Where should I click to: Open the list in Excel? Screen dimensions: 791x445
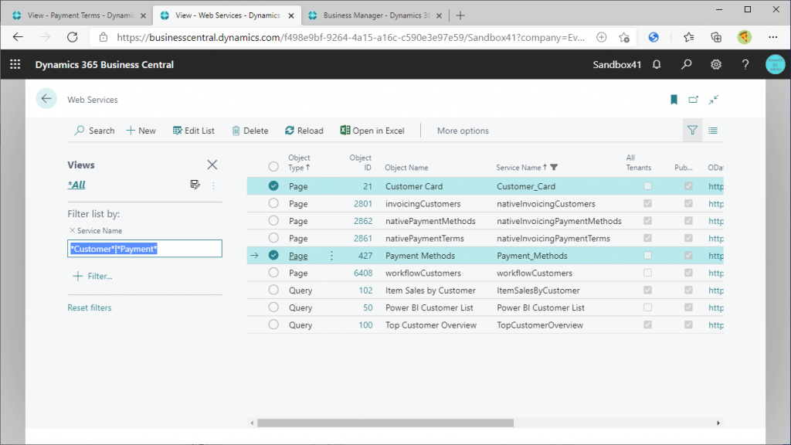pos(372,131)
